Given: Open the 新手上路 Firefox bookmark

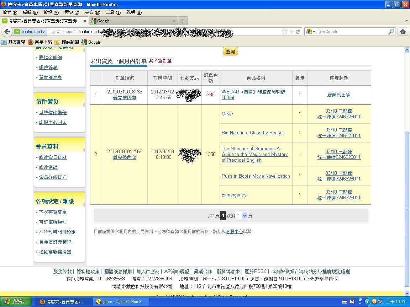Looking at the screenshot, I should click(40, 42).
